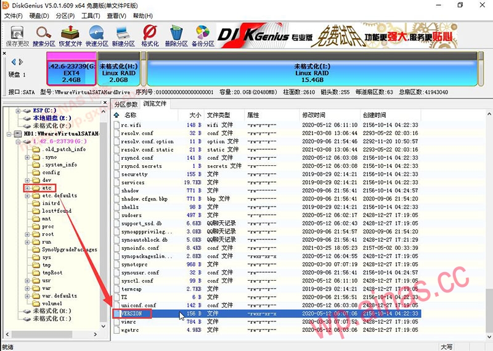Select the volume1 folder in tree

click(x=52, y=304)
